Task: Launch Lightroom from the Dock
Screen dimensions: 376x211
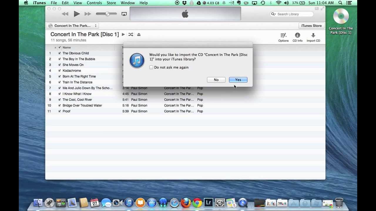Action: (x=208, y=203)
